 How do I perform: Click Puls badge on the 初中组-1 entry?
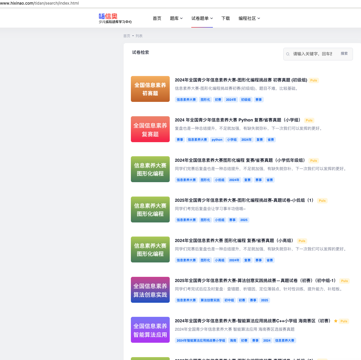click(345, 281)
